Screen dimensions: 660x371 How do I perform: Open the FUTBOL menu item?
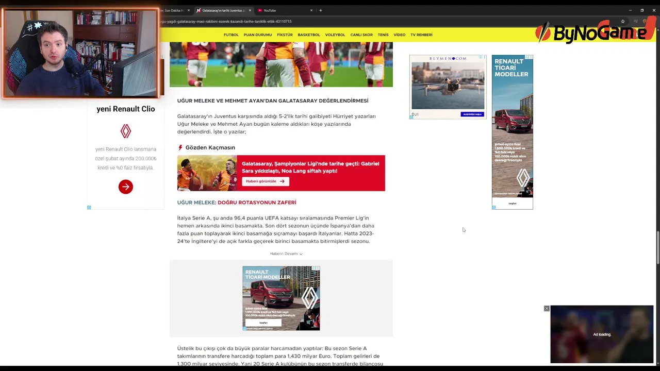pos(231,35)
